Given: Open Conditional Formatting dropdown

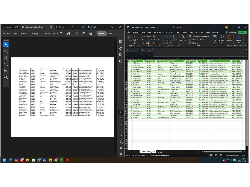Looking at the screenshot, I should coord(199,36).
